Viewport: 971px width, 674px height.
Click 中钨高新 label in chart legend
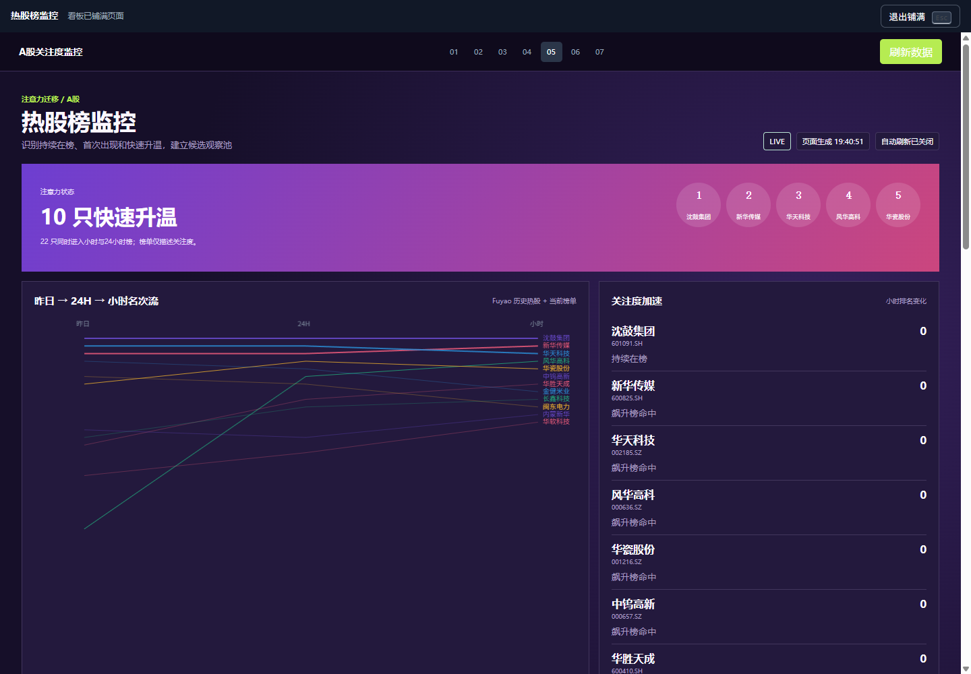click(556, 376)
